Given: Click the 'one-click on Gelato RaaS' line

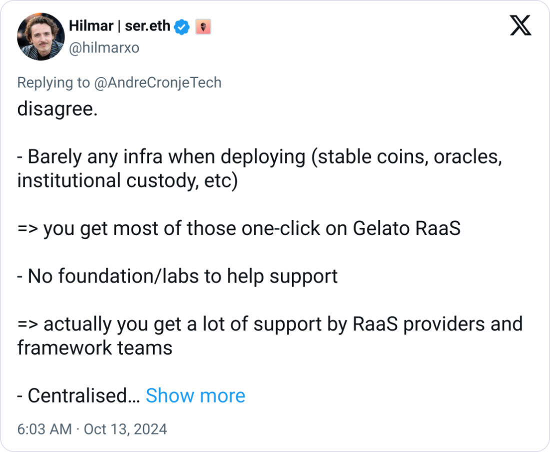Looking at the screenshot, I should pos(239,228).
